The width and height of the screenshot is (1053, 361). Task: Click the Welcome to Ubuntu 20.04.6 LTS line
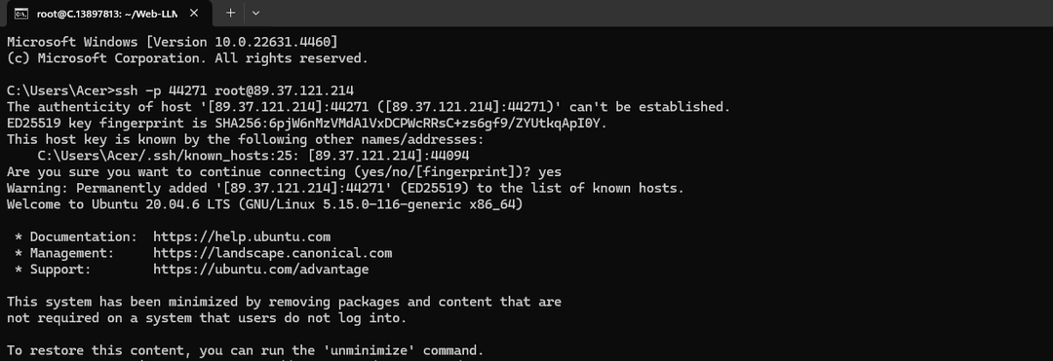pos(264,204)
